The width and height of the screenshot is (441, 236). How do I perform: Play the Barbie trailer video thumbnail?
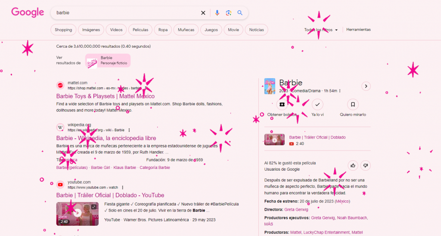pyautogui.click(x=78, y=214)
